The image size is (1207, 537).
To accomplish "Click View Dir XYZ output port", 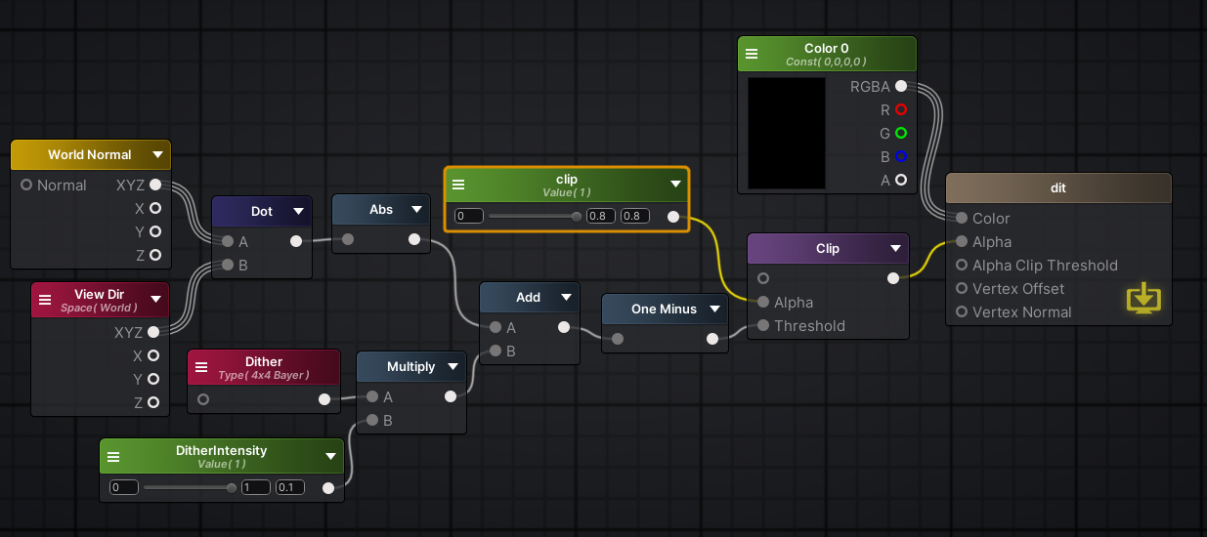I will click(153, 332).
